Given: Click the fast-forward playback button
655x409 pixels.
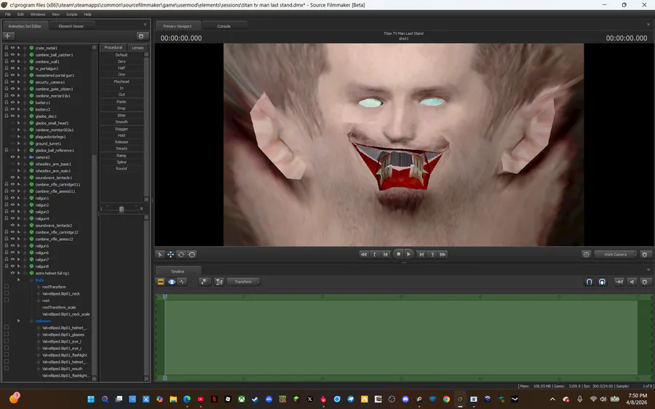Looking at the screenshot, I should pos(442,255).
